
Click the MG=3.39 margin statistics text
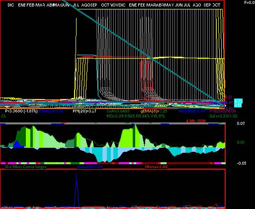pyautogui.click(x=136, y=116)
